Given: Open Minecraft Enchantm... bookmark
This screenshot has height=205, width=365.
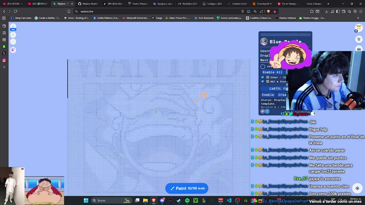Looking at the screenshot, I should (135, 18).
